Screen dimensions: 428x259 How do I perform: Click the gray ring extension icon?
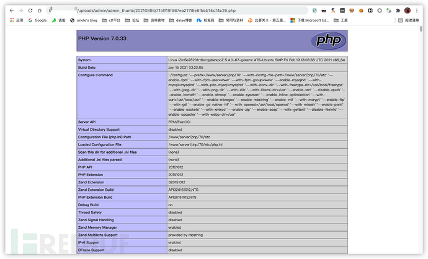pos(380,11)
